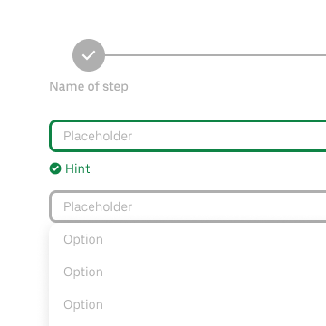Open the gray-bordered Placeholder dropdown

[187, 206]
